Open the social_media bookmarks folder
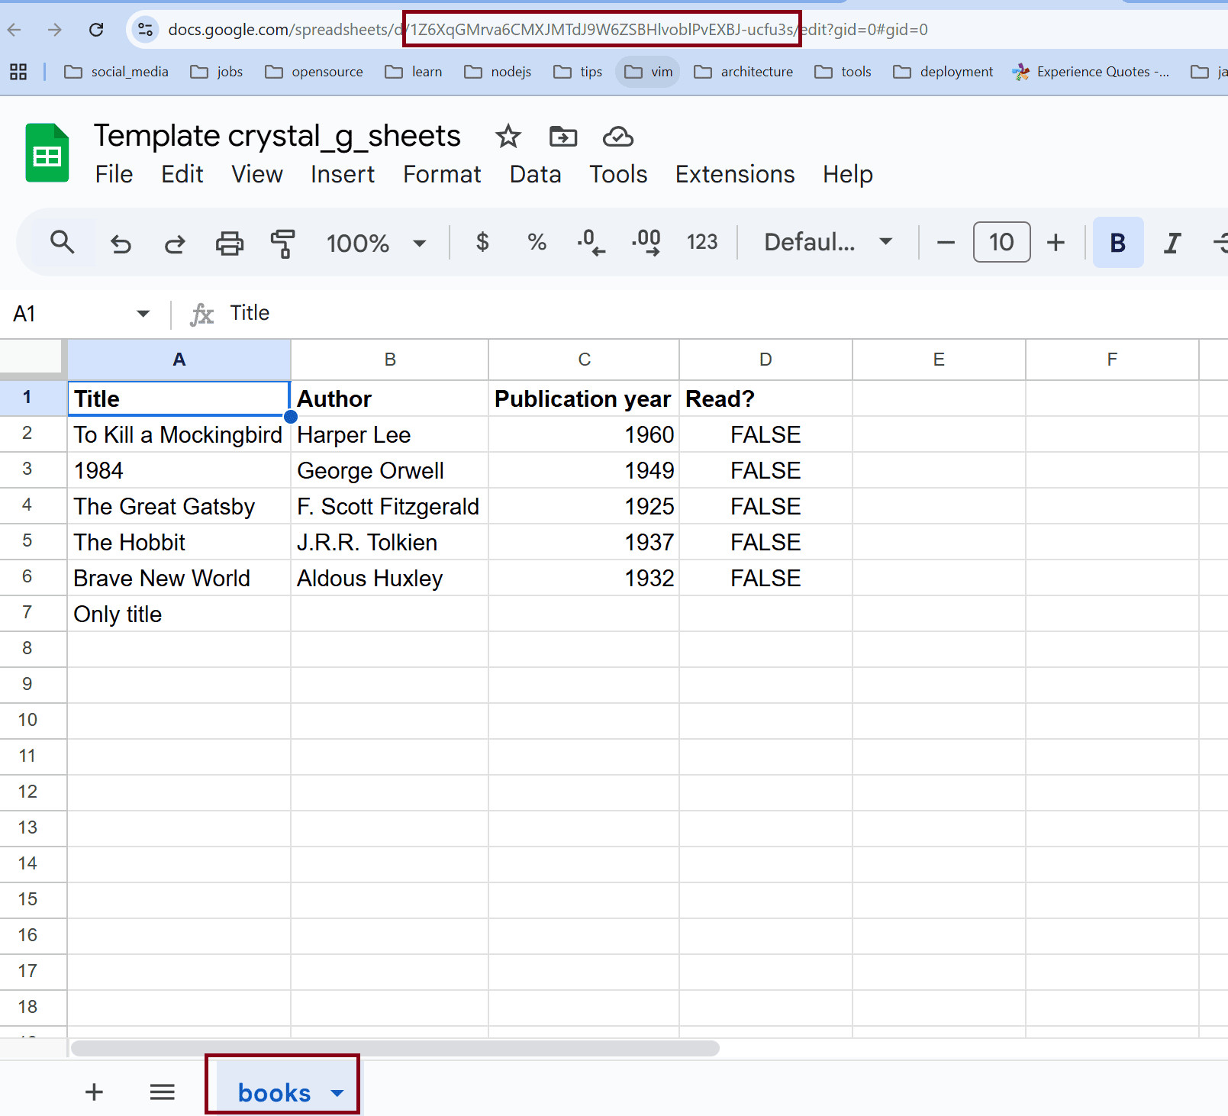The image size is (1228, 1116). point(116,72)
